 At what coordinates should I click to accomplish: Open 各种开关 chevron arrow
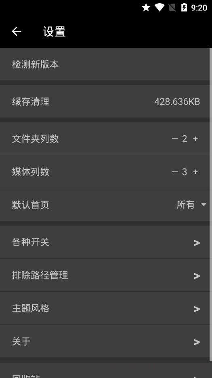[x=197, y=243]
